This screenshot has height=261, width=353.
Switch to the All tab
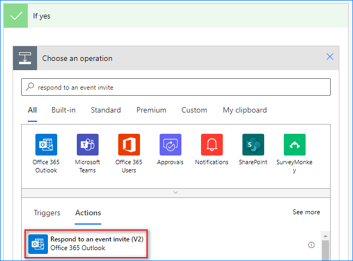pyautogui.click(x=32, y=110)
